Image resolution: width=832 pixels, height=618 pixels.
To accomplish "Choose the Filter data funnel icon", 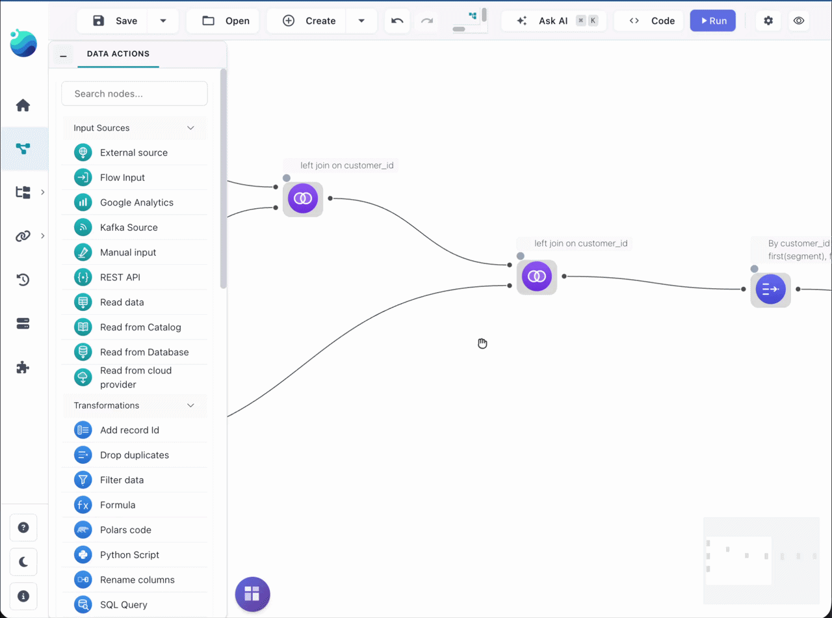I will (83, 480).
